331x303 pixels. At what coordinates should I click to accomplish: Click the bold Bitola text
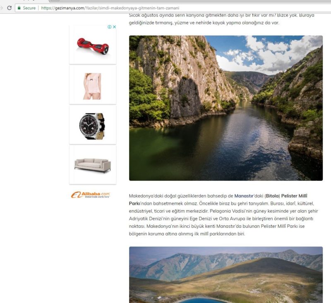click(x=272, y=196)
